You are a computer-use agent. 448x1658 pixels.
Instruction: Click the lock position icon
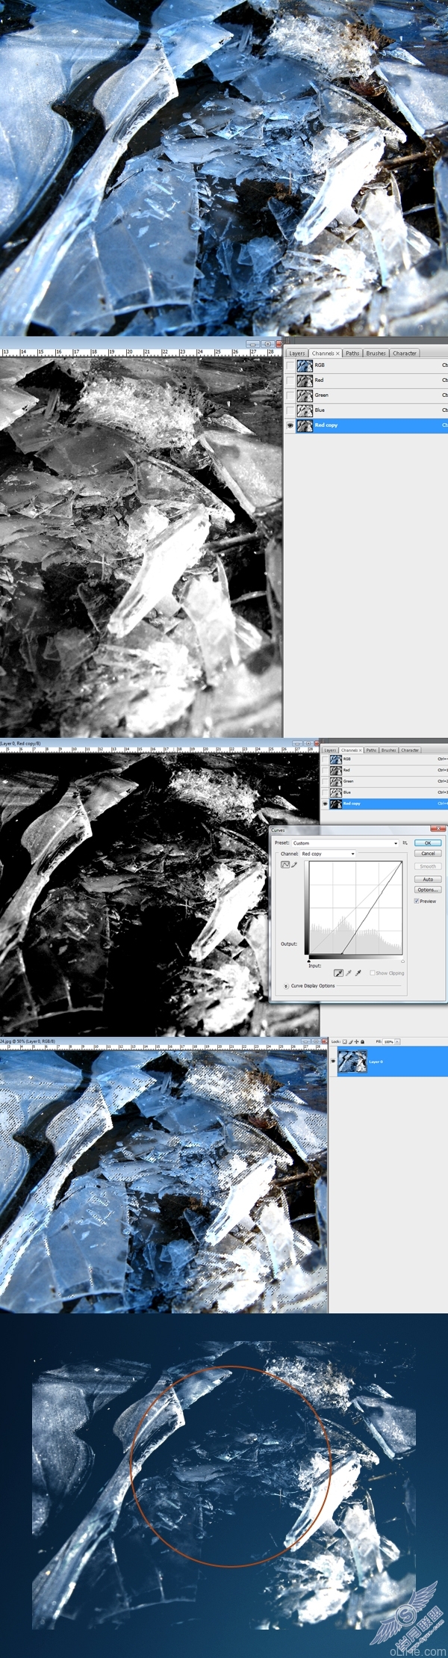click(356, 1041)
